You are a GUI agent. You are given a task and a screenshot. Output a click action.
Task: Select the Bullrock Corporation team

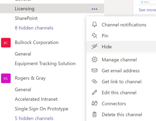(37, 42)
